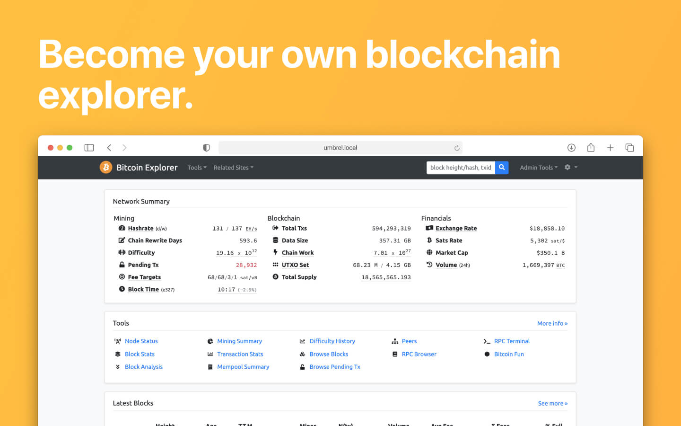Follow the Browse Pending Tx link

pos(335,366)
